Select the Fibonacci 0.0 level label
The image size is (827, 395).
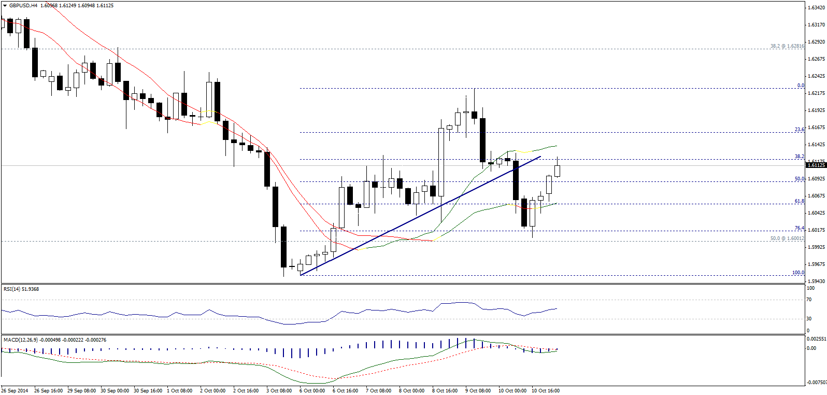point(801,86)
